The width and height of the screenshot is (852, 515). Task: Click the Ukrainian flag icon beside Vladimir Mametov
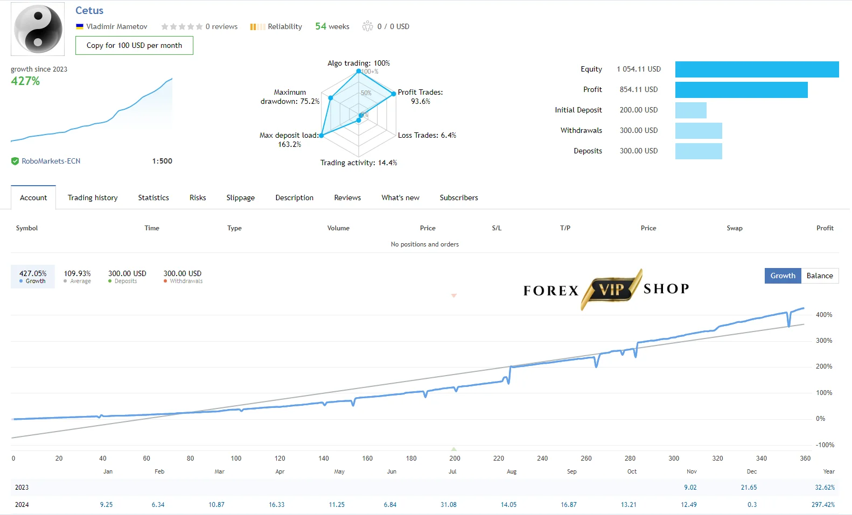[x=80, y=26]
